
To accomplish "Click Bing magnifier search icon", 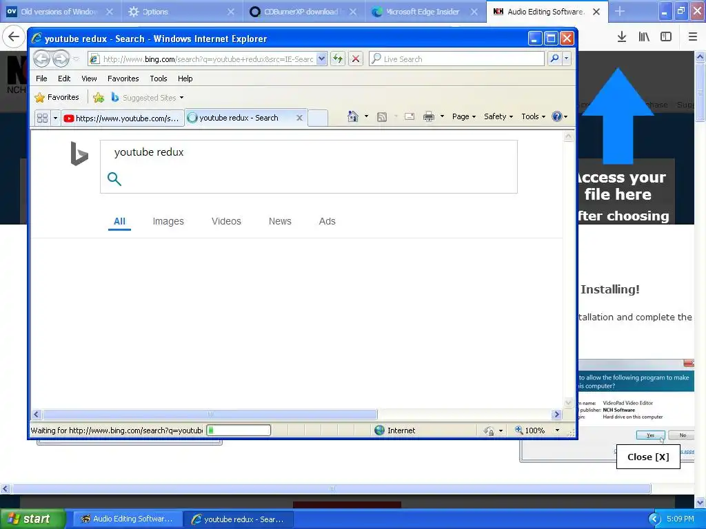I will coord(114,179).
